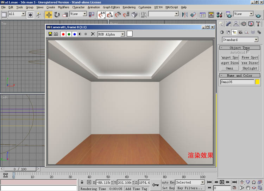Open the Rendering menu
The width and height of the screenshot is (264, 191).
tap(129, 7)
